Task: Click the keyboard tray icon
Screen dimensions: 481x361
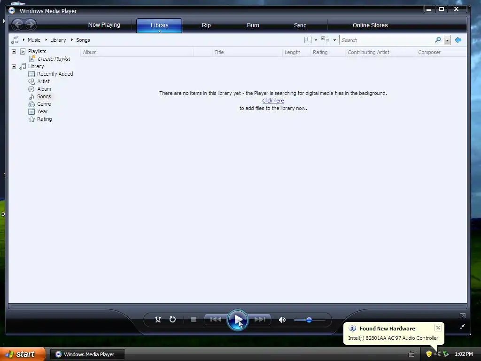Action: (x=411, y=354)
